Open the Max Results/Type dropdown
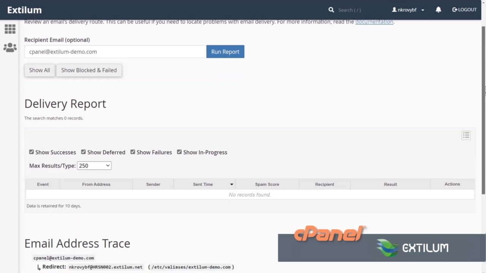This screenshot has height=273, width=486. point(94,165)
